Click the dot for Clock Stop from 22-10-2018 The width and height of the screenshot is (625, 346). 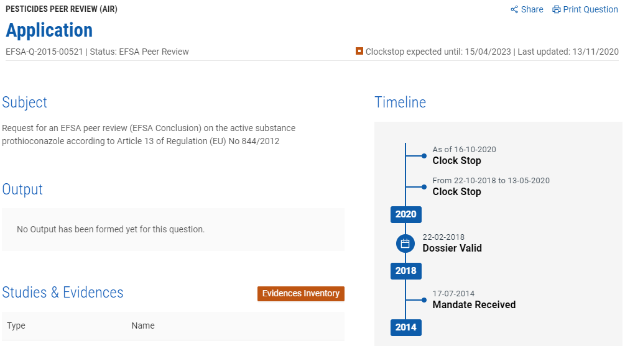click(x=424, y=187)
